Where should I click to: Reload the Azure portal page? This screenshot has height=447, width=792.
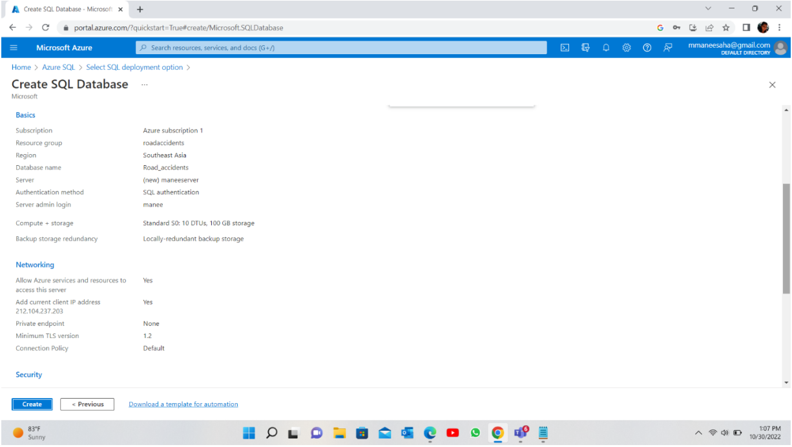pos(45,28)
